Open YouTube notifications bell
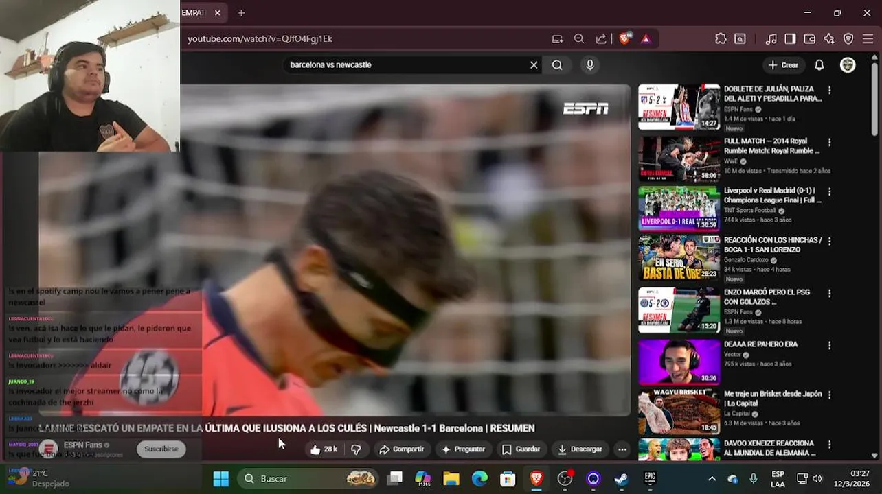The image size is (882, 494). tap(819, 65)
